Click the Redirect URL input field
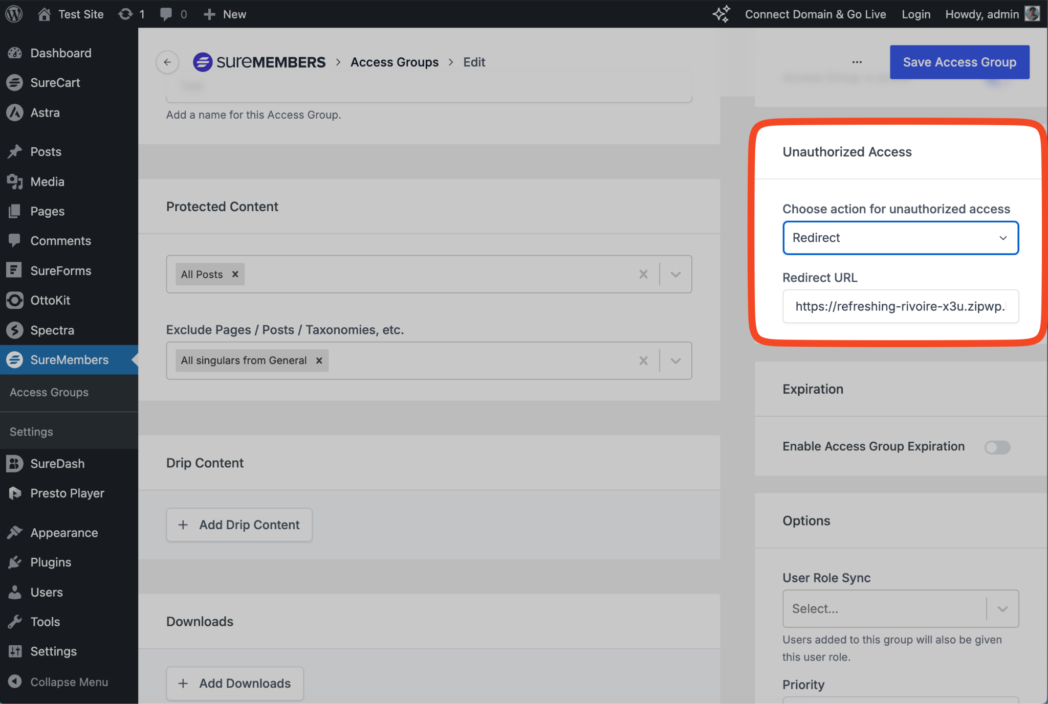 (x=901, y=306)
